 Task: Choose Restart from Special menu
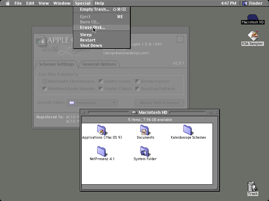click(102, 40)
